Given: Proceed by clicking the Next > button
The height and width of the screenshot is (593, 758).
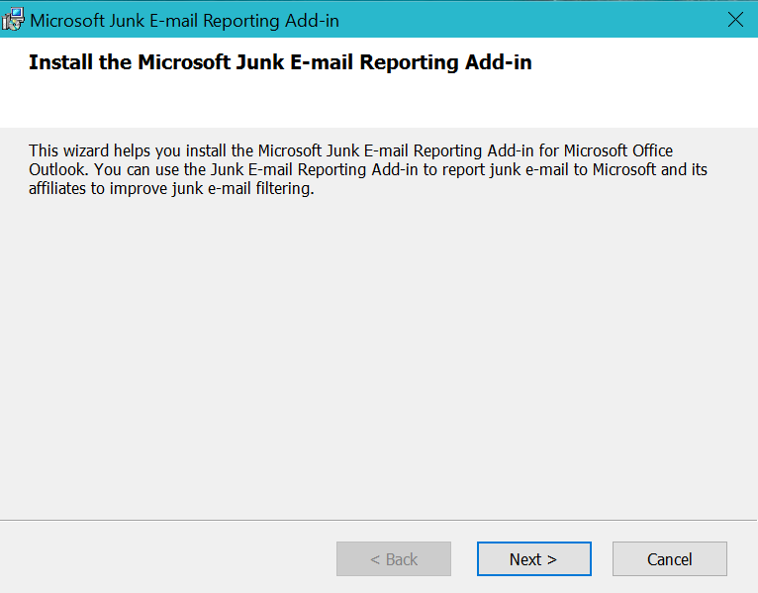Looking at the screenshot, I should coord(533,559).
